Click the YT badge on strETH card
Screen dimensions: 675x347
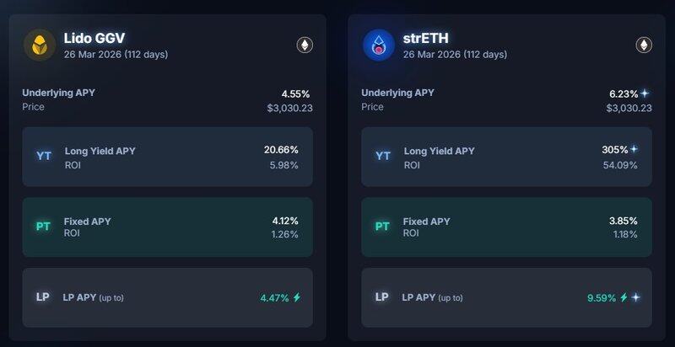coord(383,156)
